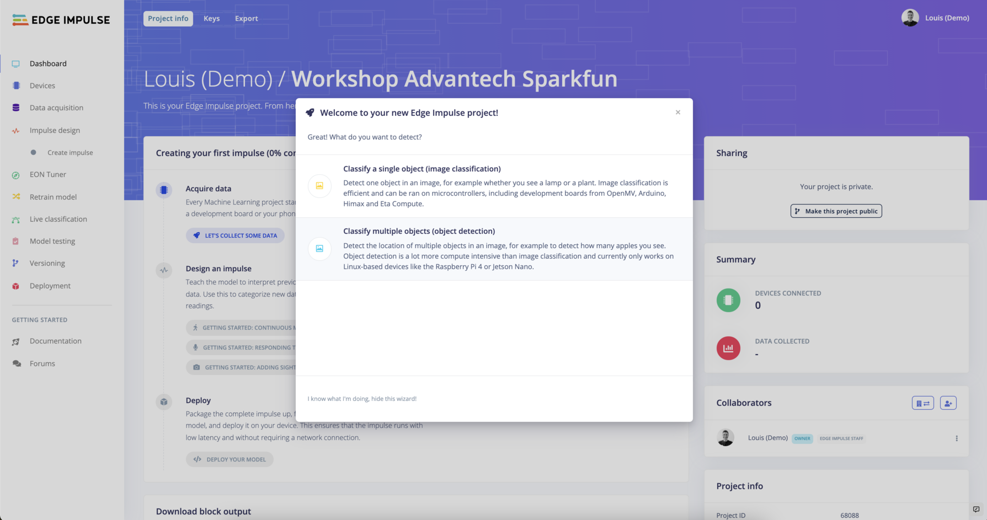Open the Dashboard sidebar icon

[16, 64]
